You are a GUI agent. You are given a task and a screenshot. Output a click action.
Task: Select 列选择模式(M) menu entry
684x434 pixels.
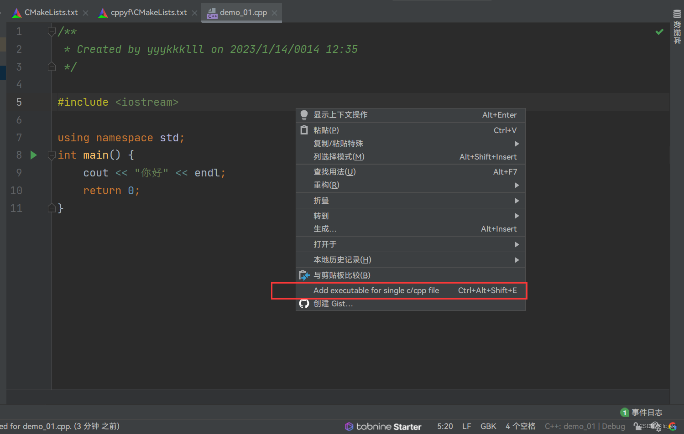pyautogui.click(x=410, y=157)
